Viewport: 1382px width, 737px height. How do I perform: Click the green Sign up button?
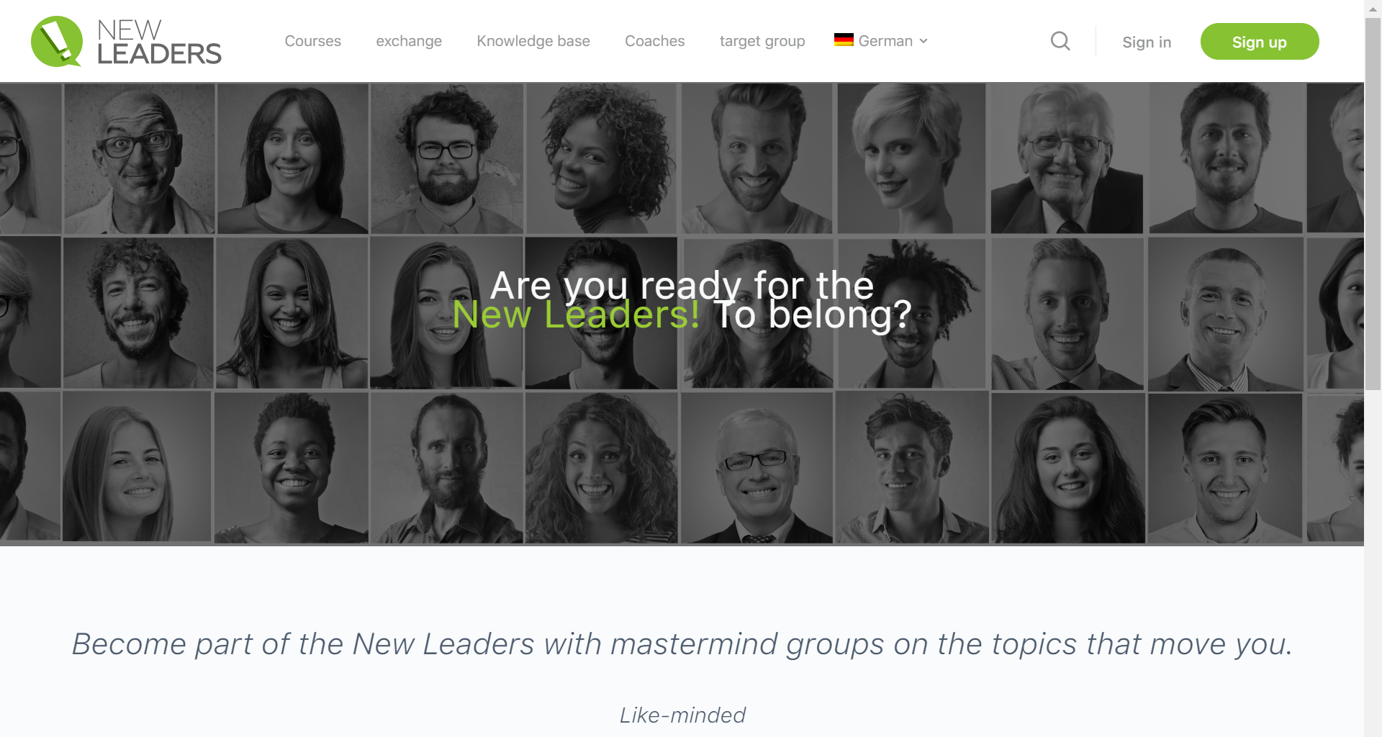1260,42
